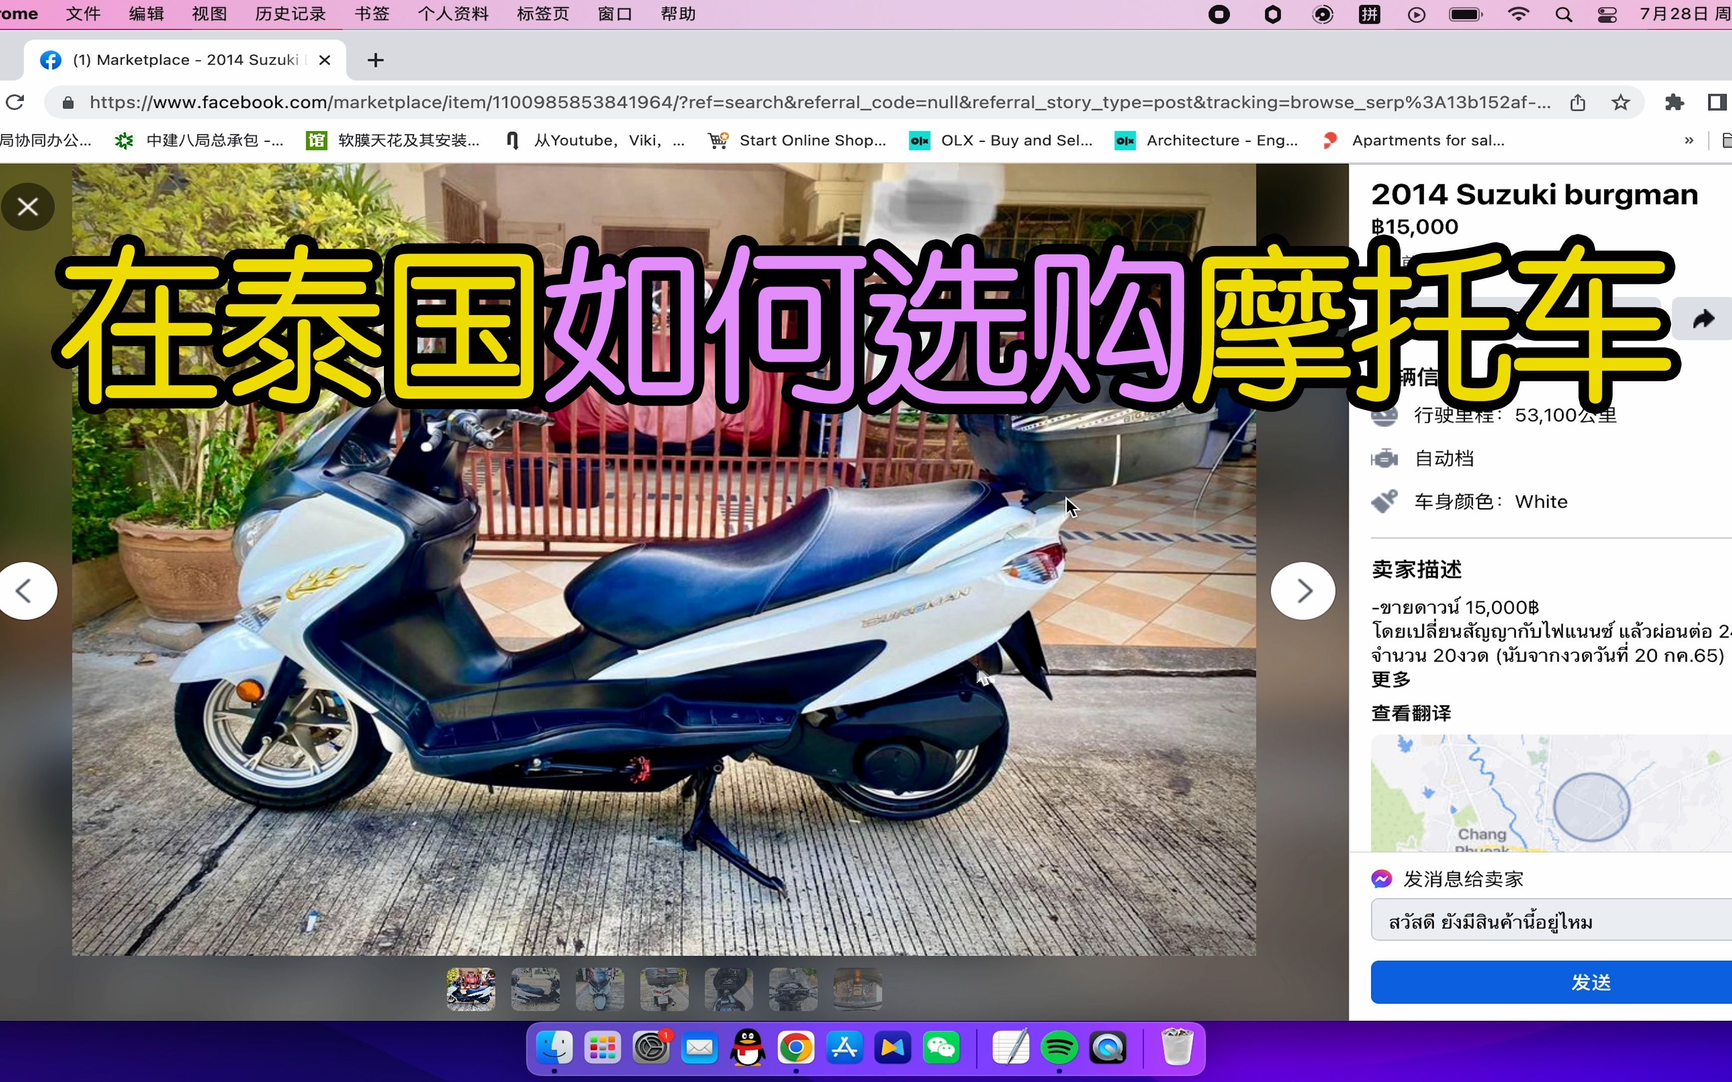
Task: Open System Preferences from the Dock
Action: click(652, 1048)
